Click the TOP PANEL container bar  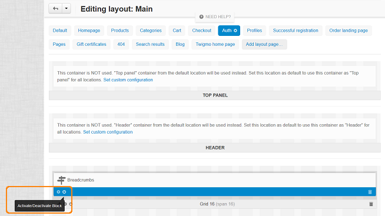(215, 95)
